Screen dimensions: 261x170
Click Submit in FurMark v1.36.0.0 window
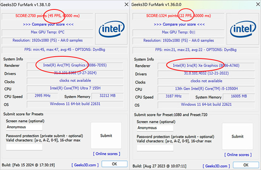(237, 136)
